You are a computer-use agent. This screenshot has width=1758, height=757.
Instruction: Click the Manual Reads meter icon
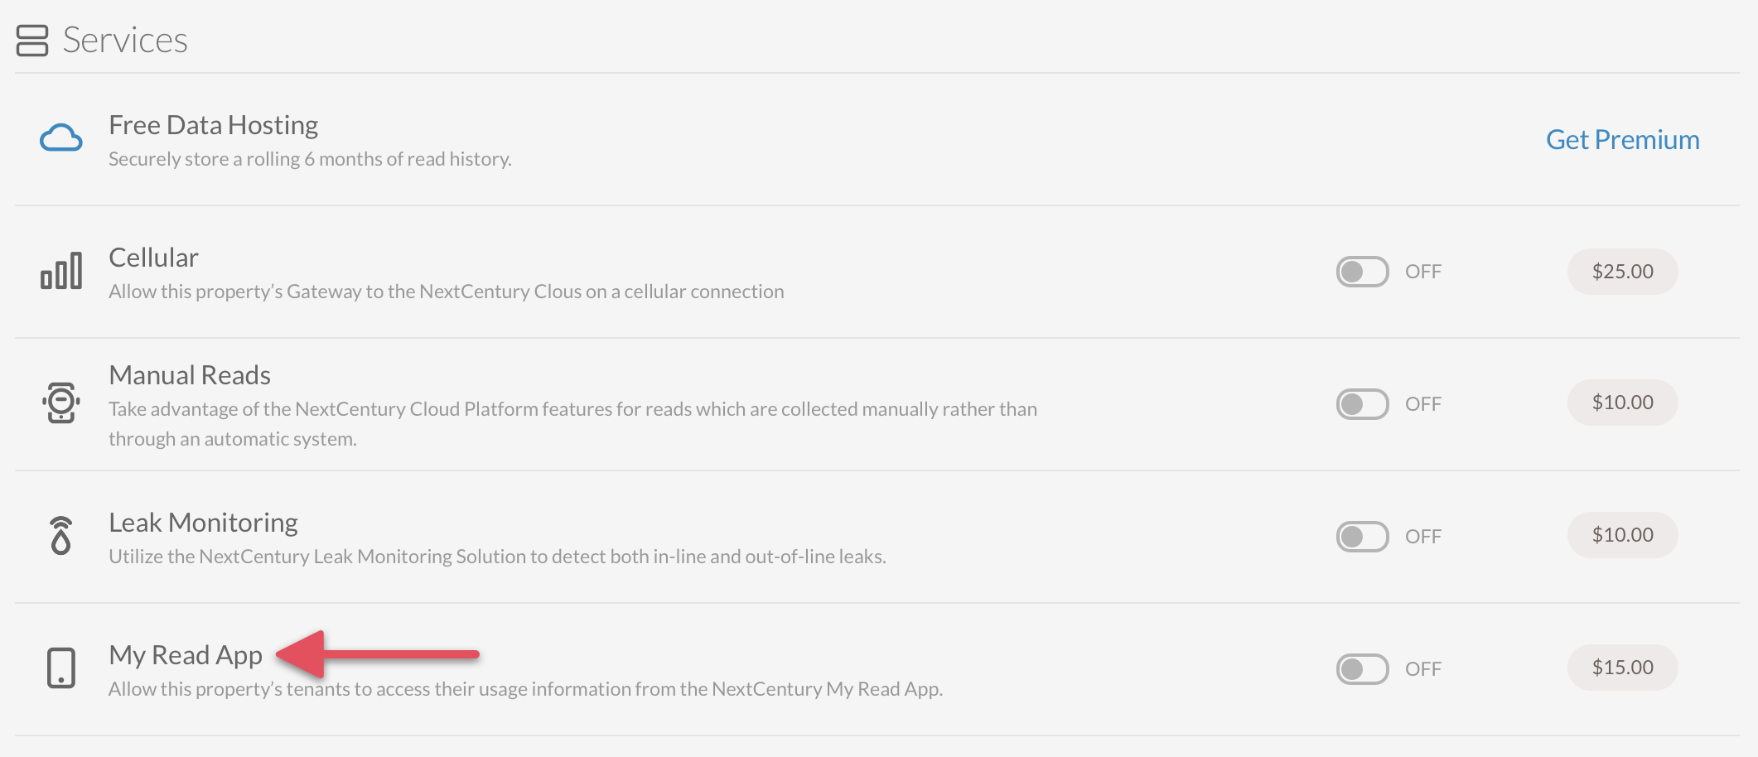[x=61, y=403]
